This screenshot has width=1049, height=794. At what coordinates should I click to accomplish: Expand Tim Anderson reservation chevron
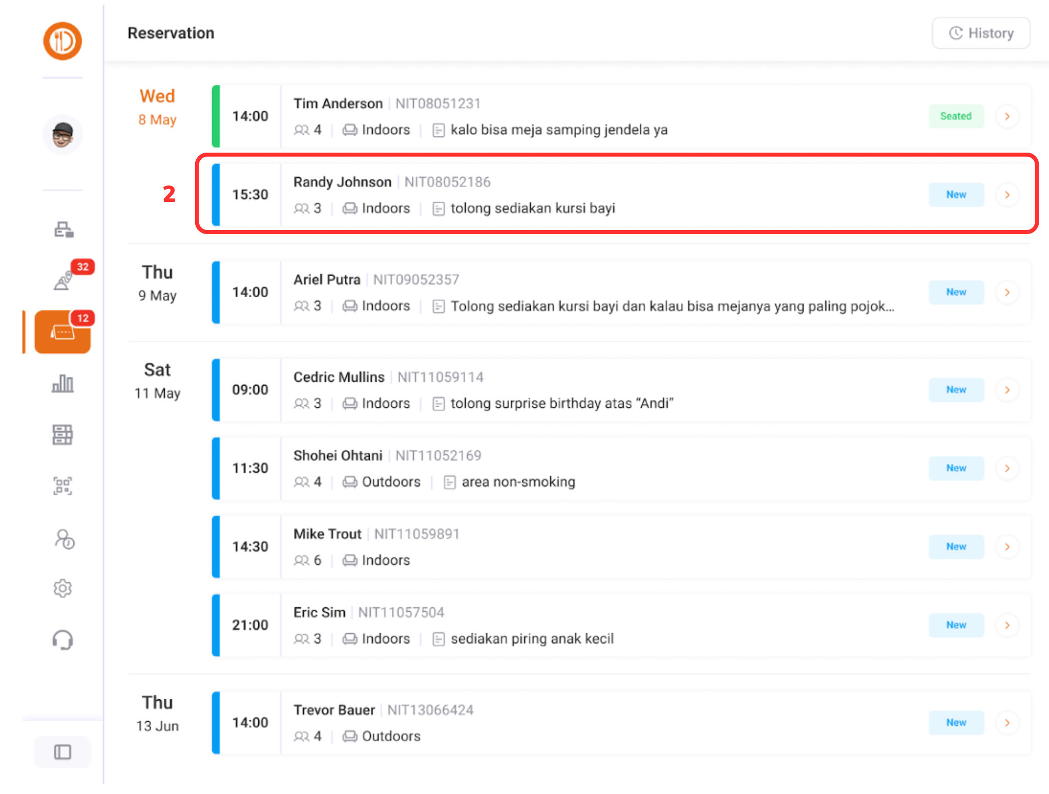click(x=1007, y=116)
